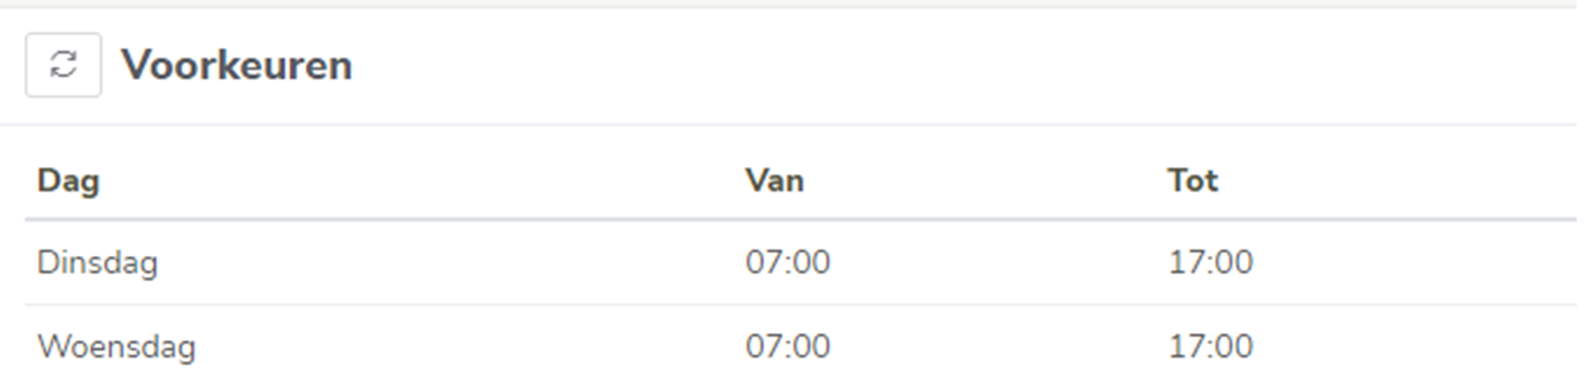
Task: Select the Tot column header
Action: pos(1193,181)
